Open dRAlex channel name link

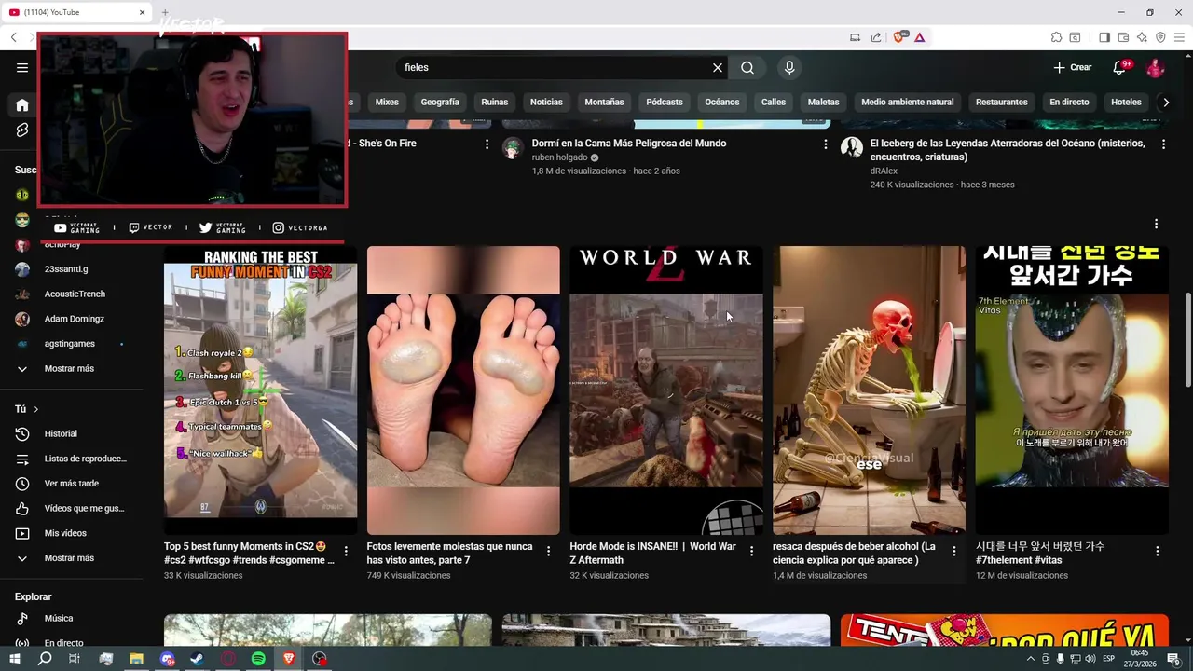coord(884,171)
